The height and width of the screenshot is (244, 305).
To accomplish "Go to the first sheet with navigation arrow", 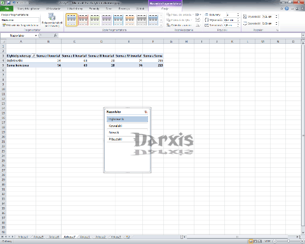I will click(3, 237).
